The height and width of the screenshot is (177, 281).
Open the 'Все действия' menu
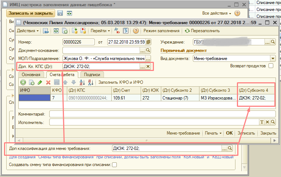(x=217, y=13)
